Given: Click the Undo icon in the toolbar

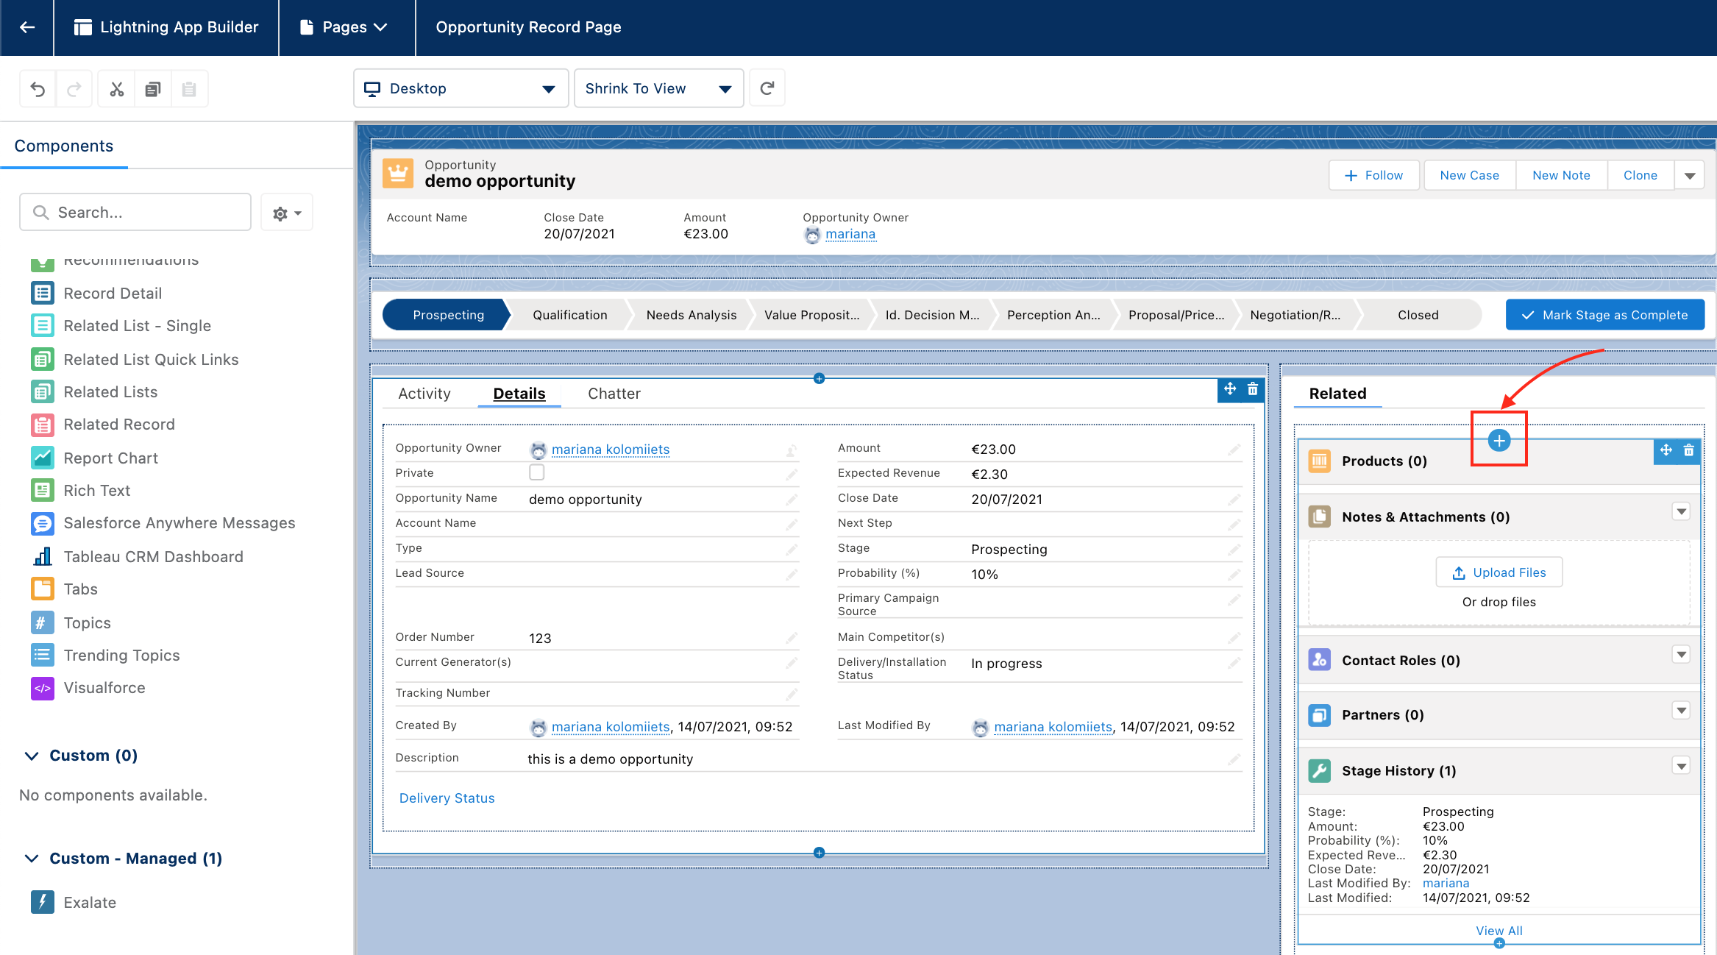Looking at the screenshot, I should pyautogui.click(x=38, y=89).
